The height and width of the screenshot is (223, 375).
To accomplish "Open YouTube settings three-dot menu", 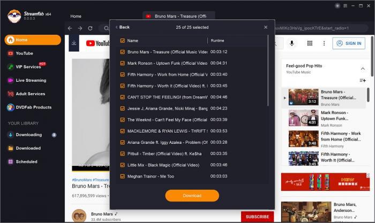I will tap(324, 43).
